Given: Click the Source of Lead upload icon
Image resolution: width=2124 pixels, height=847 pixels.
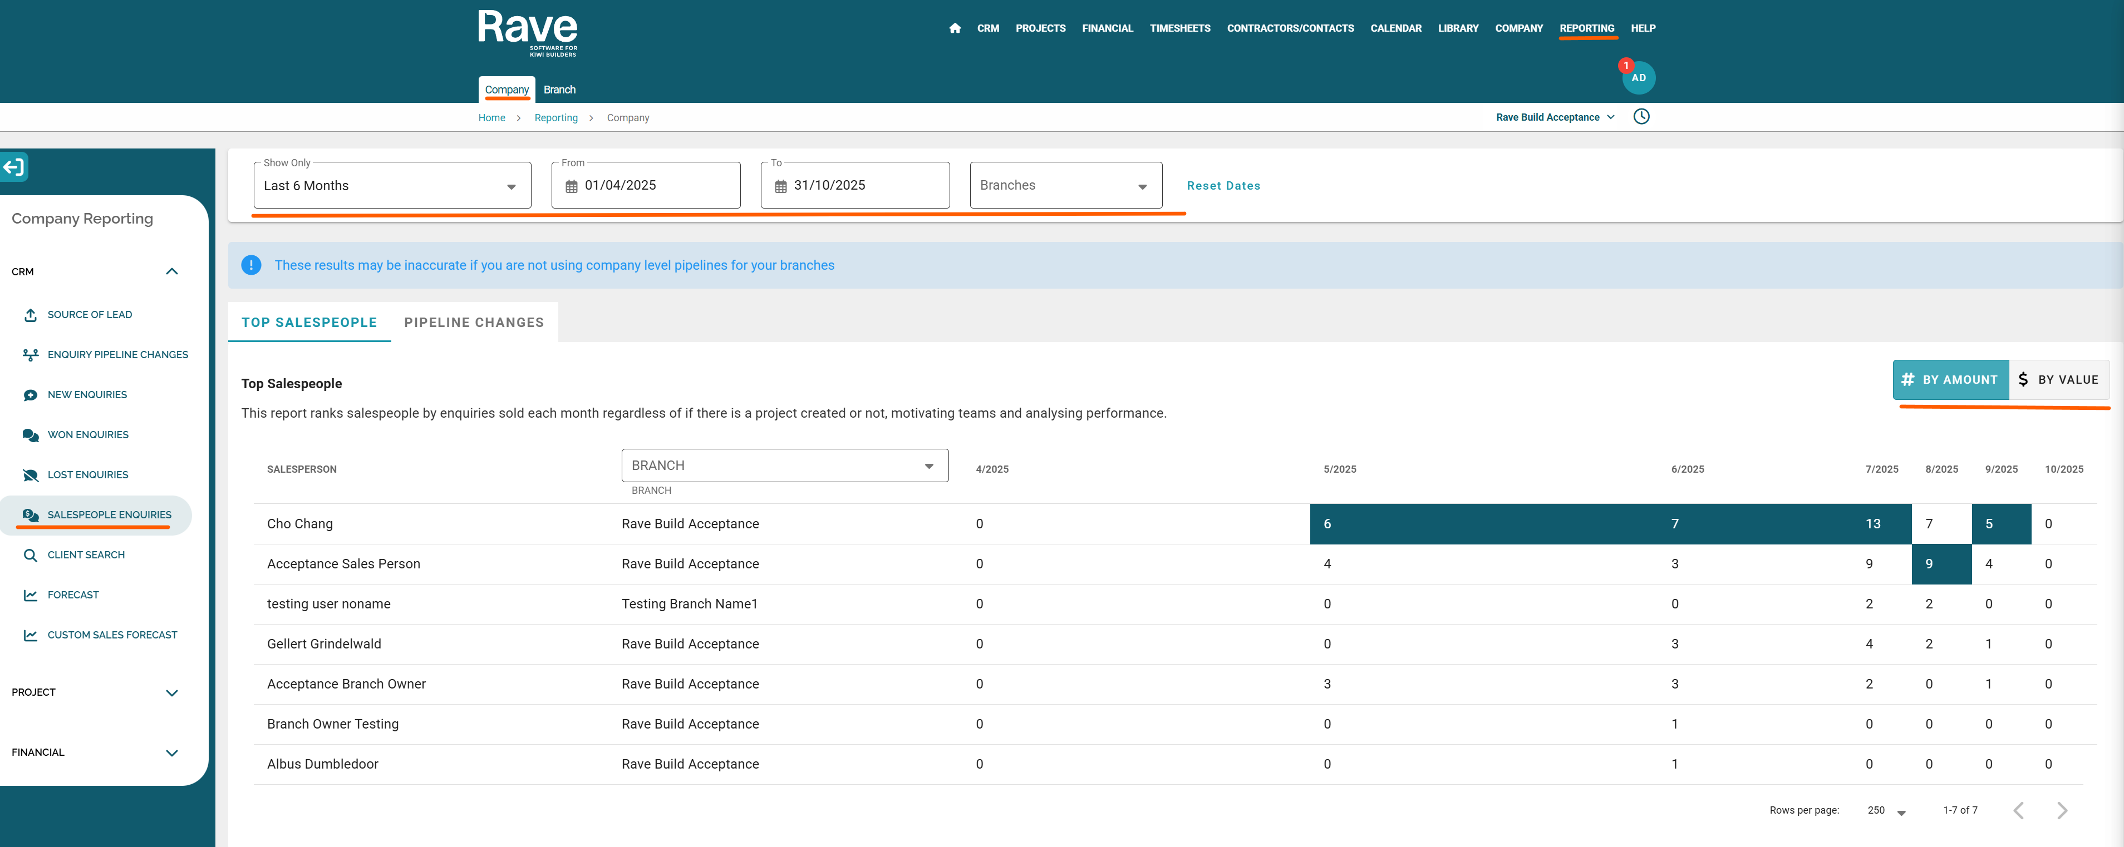Looking at the screenshot, I should [x=31, y=315].
